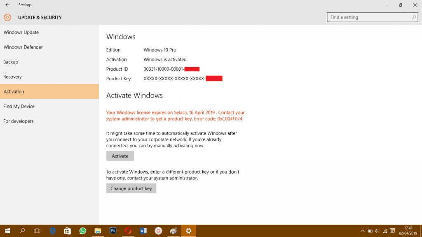Click the Activate Windows heading
422x237 pixels.
(x=134, y=95)
